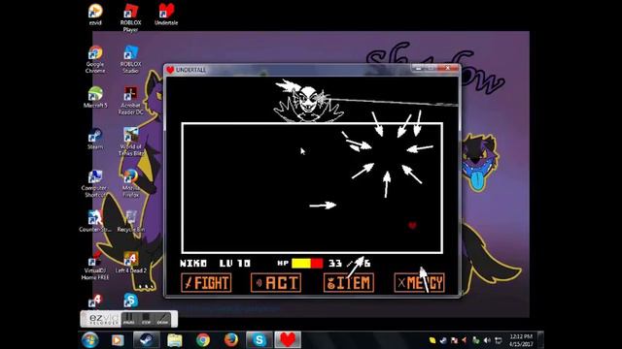Open the network tray icon
Screen dimensions: 622x349
click(x=499, y=340)
